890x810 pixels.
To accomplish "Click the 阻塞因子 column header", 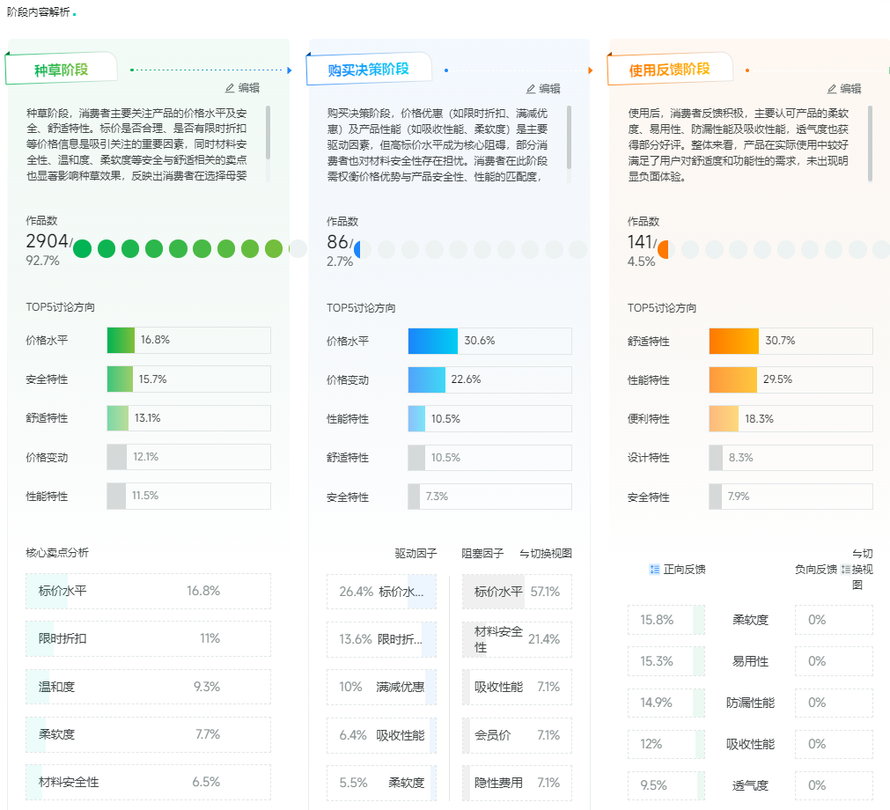I will click(482, 554).
